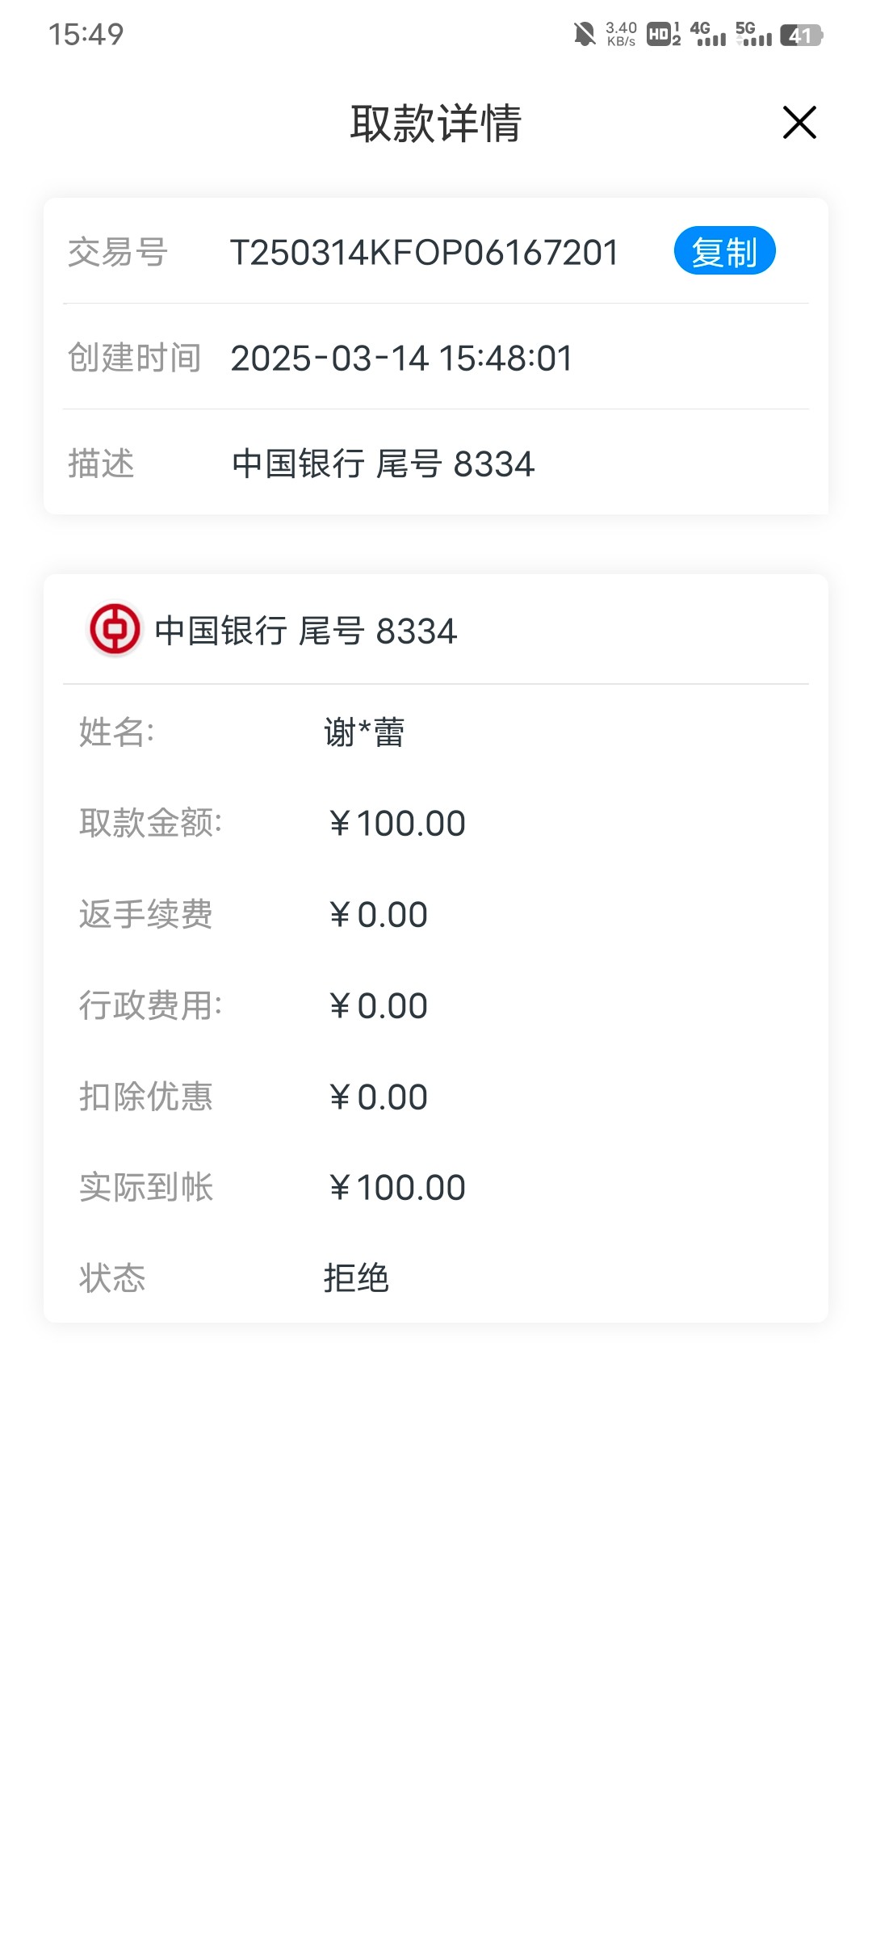Tap the status bar clock 15:49
Screen dimensions: 872x1938
(86, 35)
